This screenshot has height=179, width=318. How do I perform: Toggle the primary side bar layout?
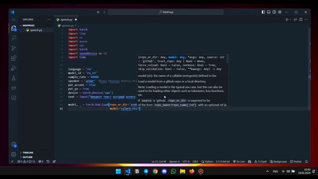(263, 12)
